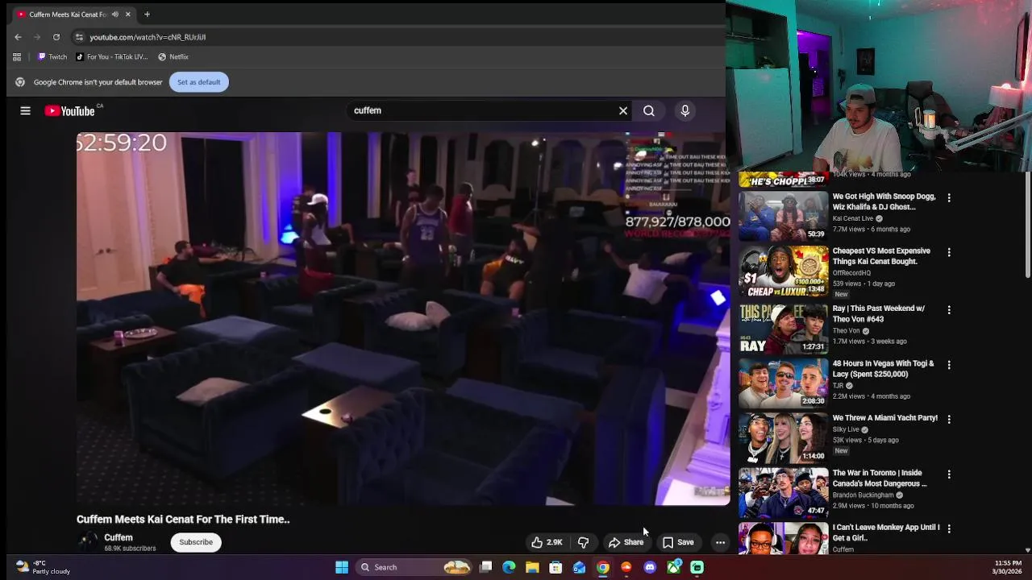The image size is (1032, 580).
Task: Launch Microsoft Edge from the taskbar
Action: (509, 568)
